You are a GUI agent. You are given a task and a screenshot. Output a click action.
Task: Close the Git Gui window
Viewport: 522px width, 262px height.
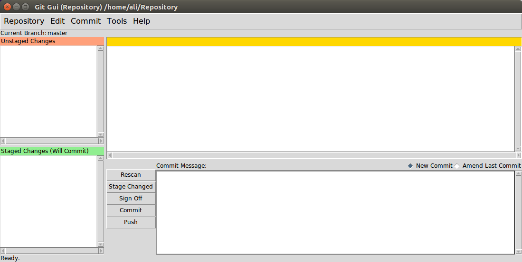tap(7, 7)
